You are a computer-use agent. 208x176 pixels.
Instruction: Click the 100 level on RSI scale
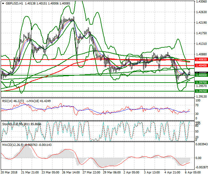point(198,100)
